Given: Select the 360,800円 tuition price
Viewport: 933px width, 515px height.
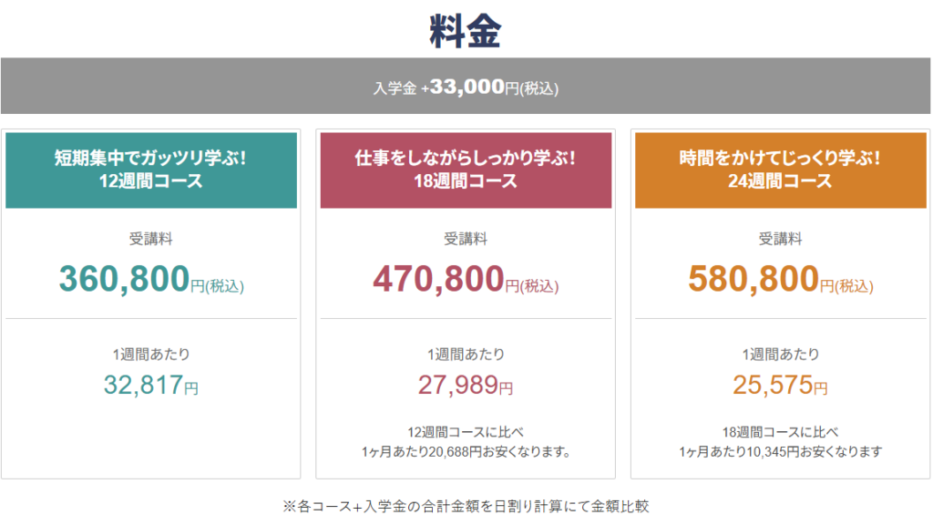Looking at the screenshot, I should coord(151,279).
